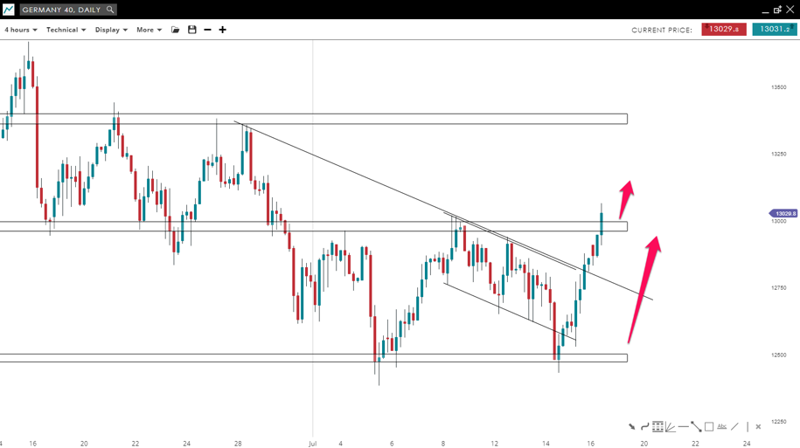Select the Fibonacci retracement tool
Viewport: 800px width, 448px height.
(x=657, y=427)
